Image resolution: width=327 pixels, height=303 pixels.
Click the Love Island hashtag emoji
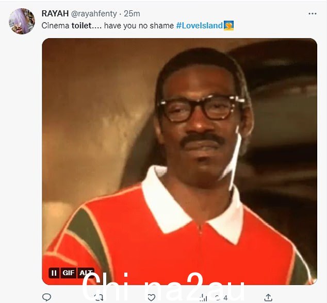tap(228, 25)
